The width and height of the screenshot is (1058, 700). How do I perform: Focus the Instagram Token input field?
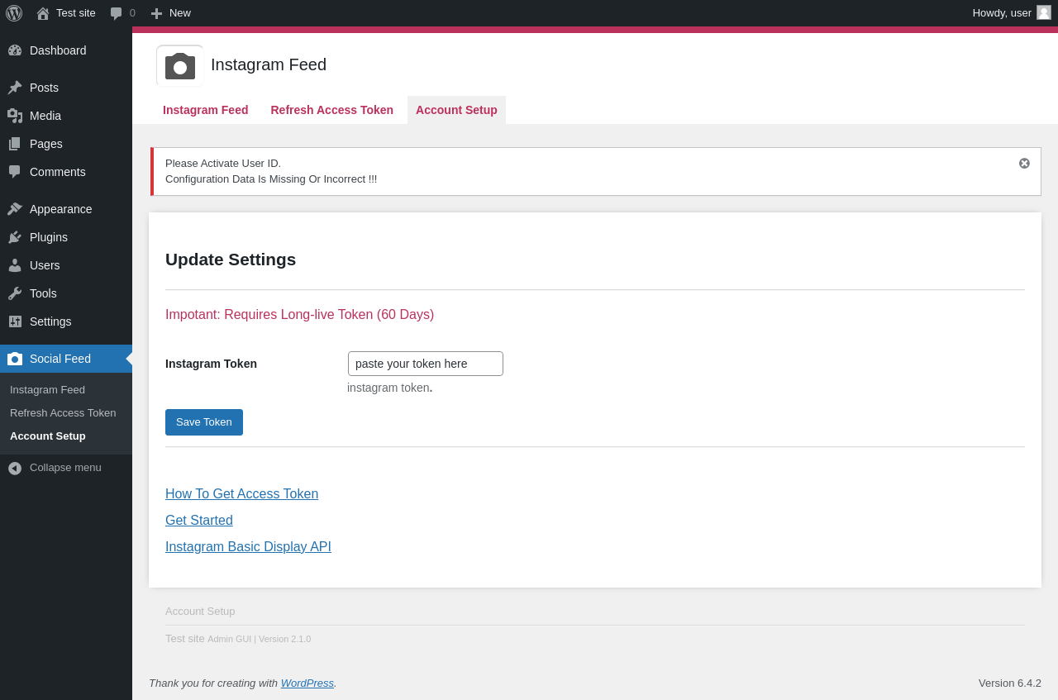click(x=426, y=364)
